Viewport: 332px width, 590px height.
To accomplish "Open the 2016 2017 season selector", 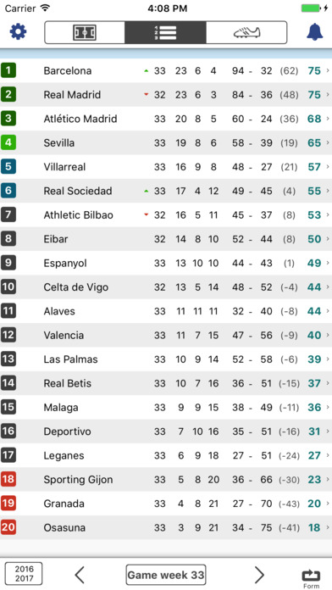I will coord(24,574).
